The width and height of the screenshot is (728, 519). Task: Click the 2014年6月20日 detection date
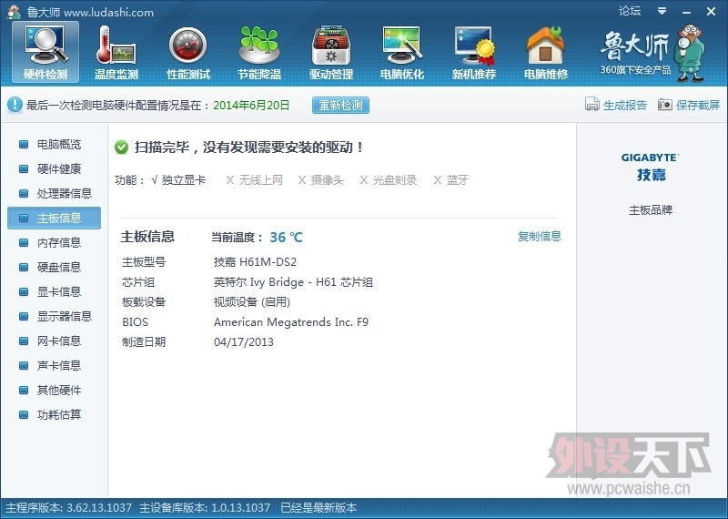[x=251, y=105]
